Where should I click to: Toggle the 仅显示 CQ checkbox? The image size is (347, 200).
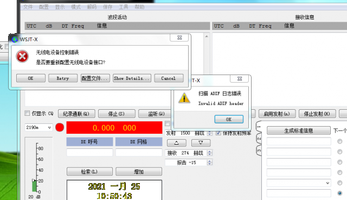point(27,113)
